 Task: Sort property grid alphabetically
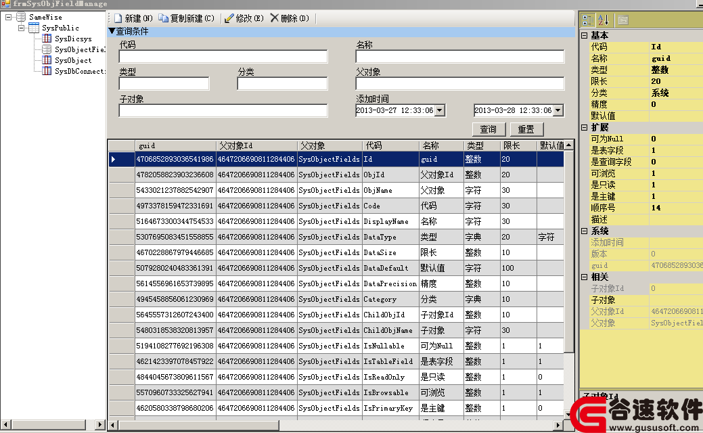[604, 20]
